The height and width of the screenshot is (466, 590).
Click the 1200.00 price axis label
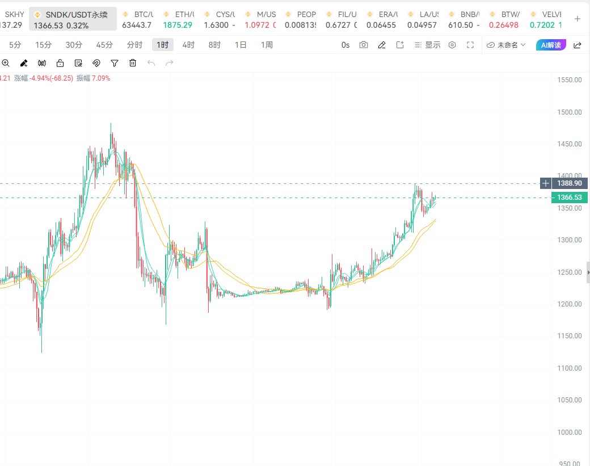tap(570, 304)
